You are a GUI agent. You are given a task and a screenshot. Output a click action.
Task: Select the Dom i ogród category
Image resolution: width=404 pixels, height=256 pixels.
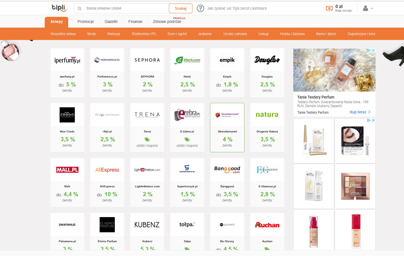pos(177,34)
